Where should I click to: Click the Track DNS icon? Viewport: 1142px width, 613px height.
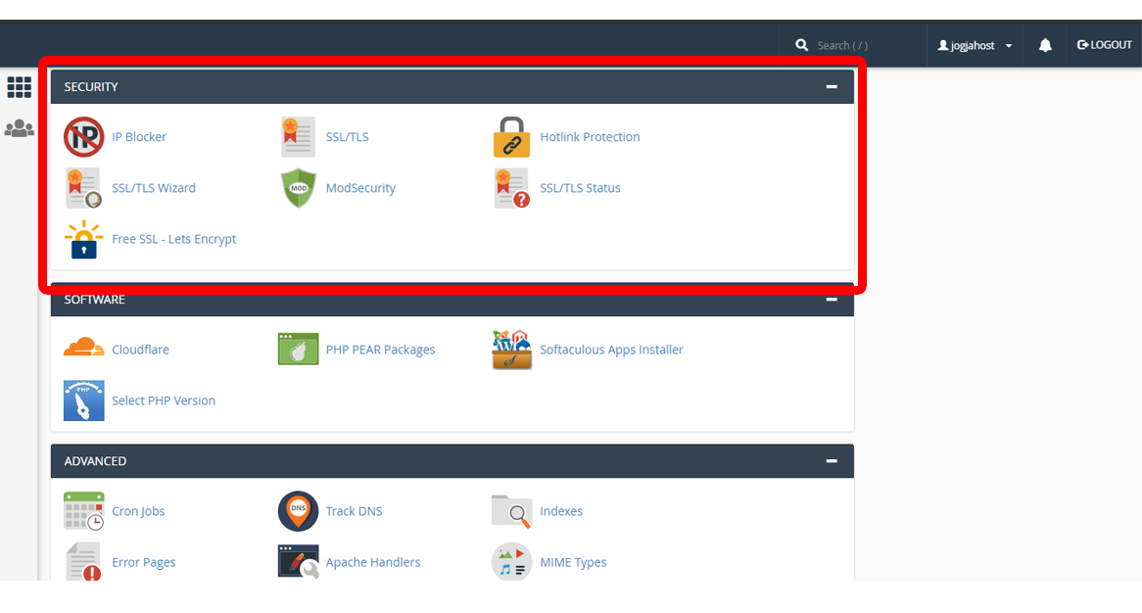tap(298, 511)
